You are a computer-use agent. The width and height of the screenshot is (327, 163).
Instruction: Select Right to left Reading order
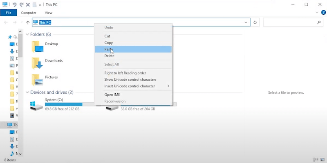tap(133, 73)
